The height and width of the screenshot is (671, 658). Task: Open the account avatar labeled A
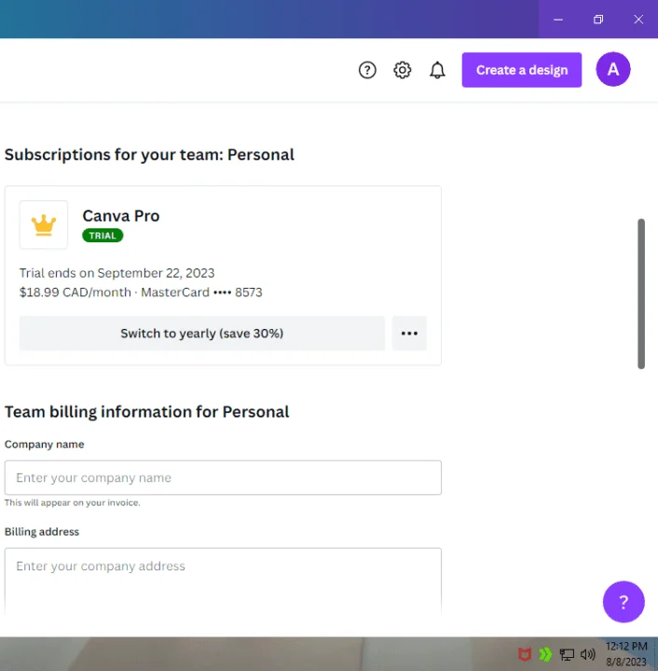(x=612, y=69)
